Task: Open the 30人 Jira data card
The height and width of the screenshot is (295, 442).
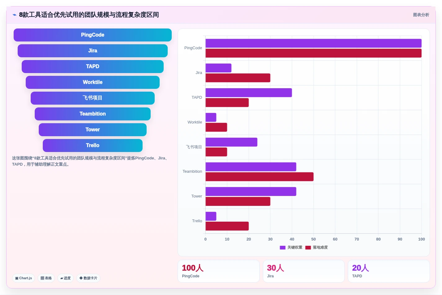Action: [304, 271]
